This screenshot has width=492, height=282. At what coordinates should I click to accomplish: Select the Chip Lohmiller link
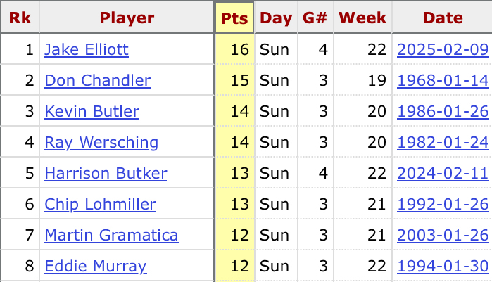pyautogui.click(x=100, y=205)
